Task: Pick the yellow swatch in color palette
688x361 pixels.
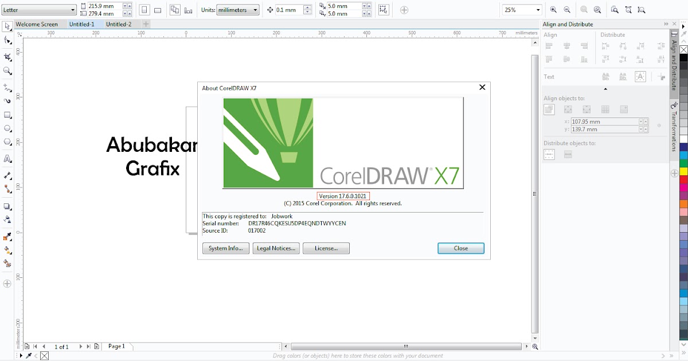Action: tap(683, 171)
